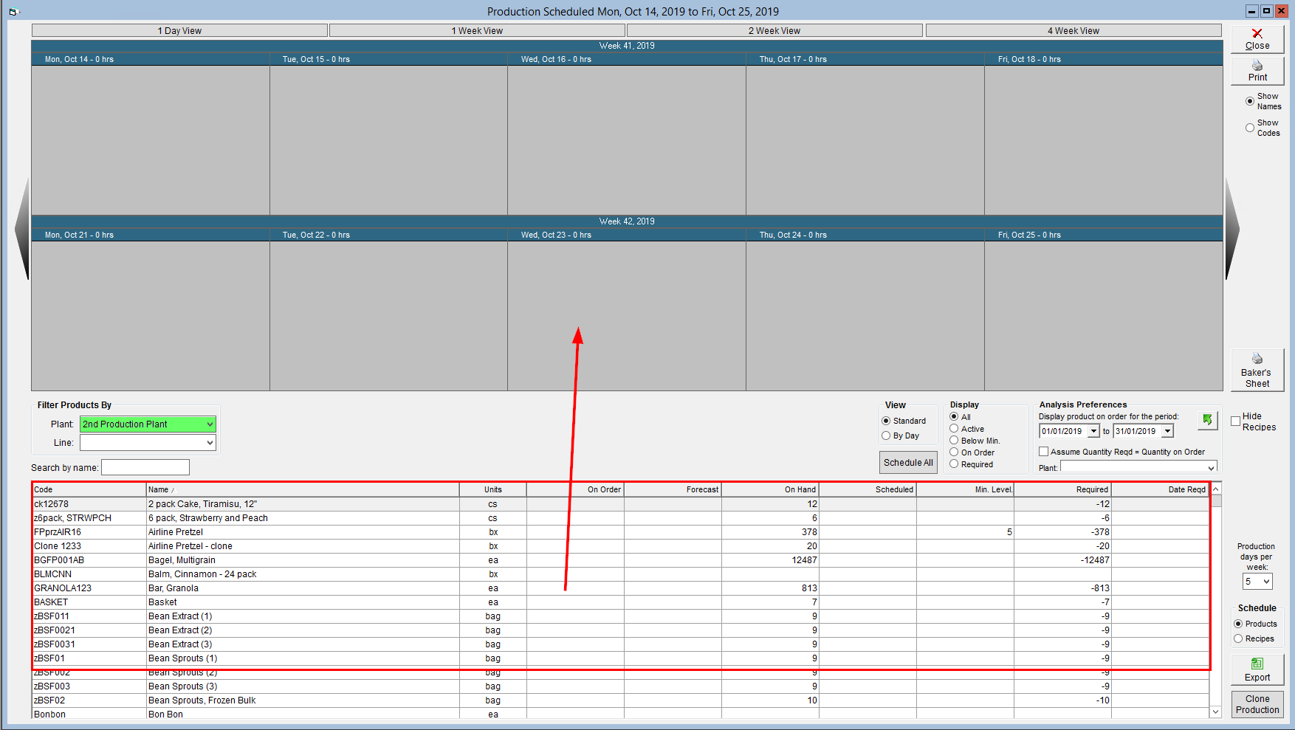
Task: Select the Balm, Cinnamon - 24 pack row
Action: [x=620, y=574]
